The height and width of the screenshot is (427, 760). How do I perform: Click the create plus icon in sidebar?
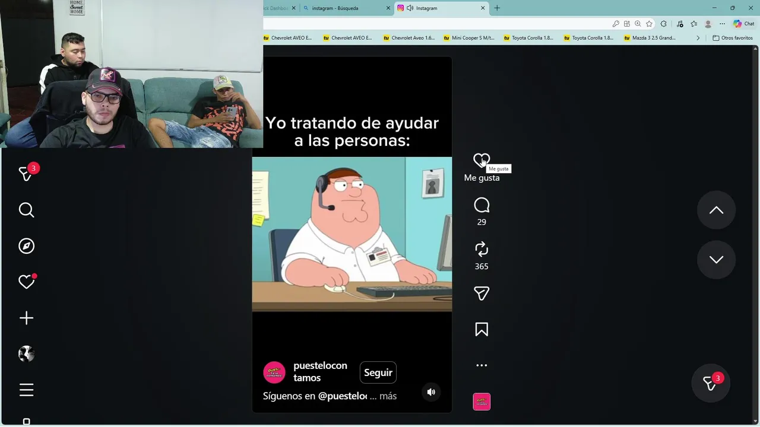point(26,318)
